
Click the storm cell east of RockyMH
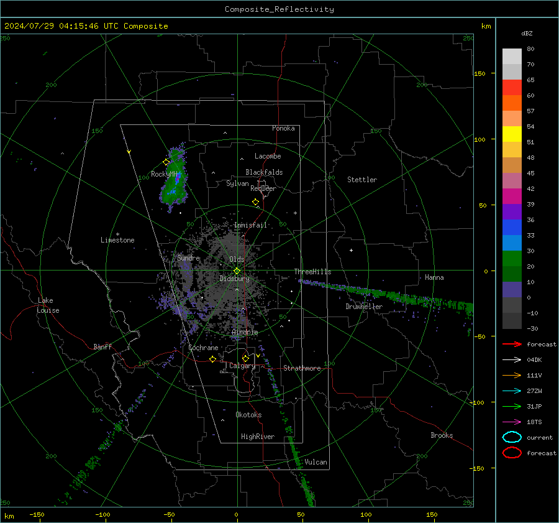click(174, 180)
